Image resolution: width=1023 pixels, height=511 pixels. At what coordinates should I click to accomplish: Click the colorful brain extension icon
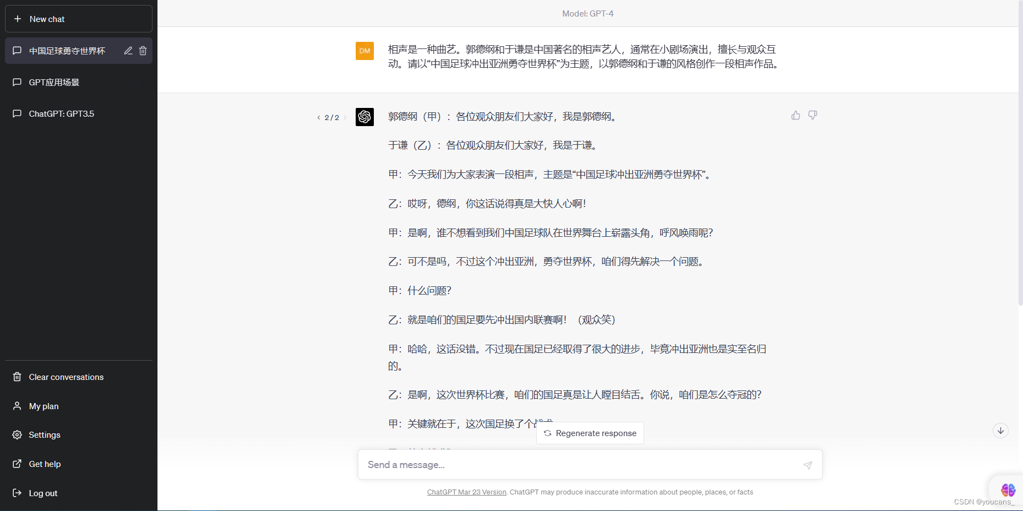point(1008,490)
